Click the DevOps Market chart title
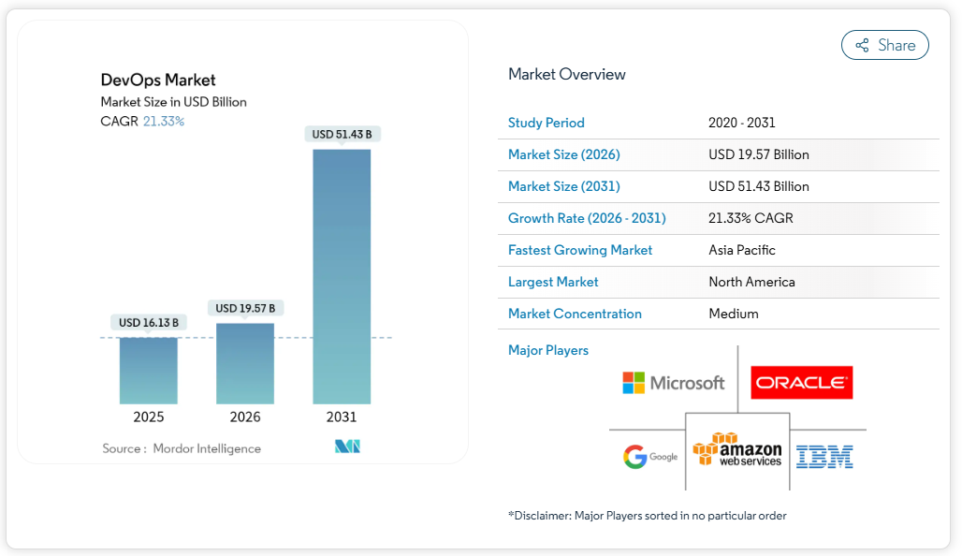The image size is (962, 556). [x=158, y=80]
